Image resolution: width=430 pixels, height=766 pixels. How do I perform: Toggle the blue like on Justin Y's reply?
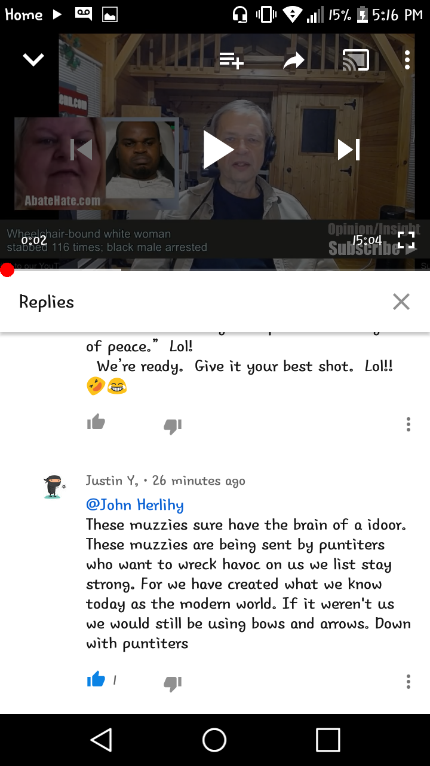[x=96, y=679]
